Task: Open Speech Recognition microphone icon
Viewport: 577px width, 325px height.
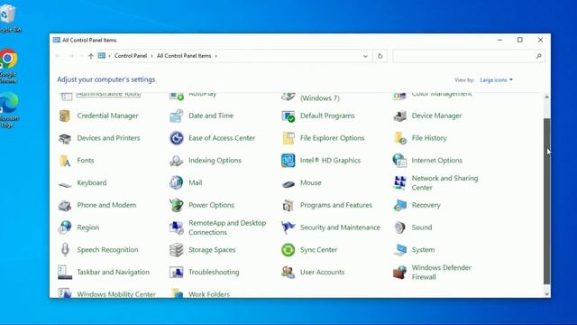Action: 65,250
